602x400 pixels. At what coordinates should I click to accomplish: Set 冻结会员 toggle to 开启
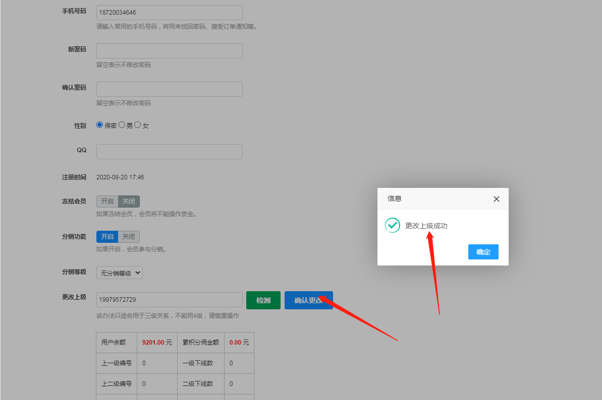[x=107, y=201]
